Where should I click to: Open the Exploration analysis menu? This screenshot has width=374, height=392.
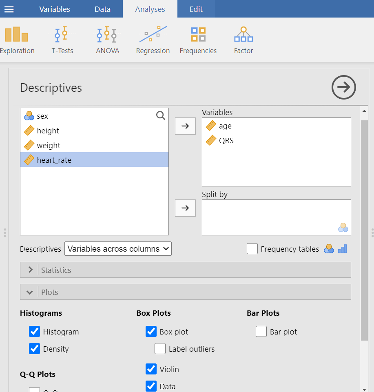(16, 40)
